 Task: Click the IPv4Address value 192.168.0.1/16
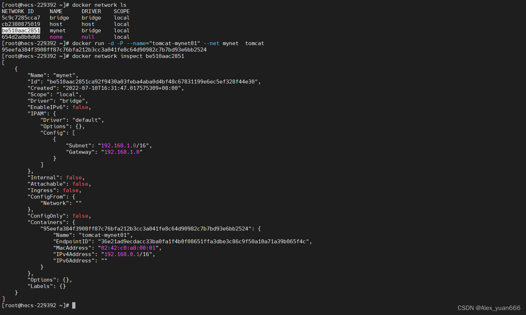pyautogui.click(x=127, y=254)
